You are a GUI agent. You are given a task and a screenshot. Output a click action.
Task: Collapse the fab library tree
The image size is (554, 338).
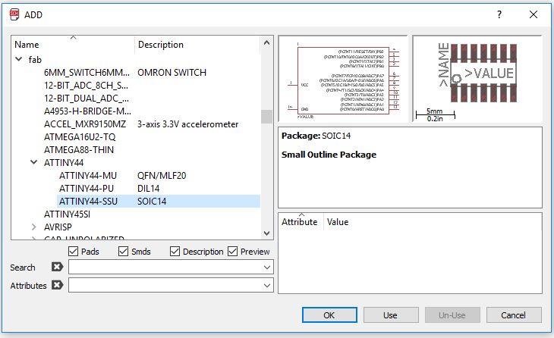click(x=19, y=59)
